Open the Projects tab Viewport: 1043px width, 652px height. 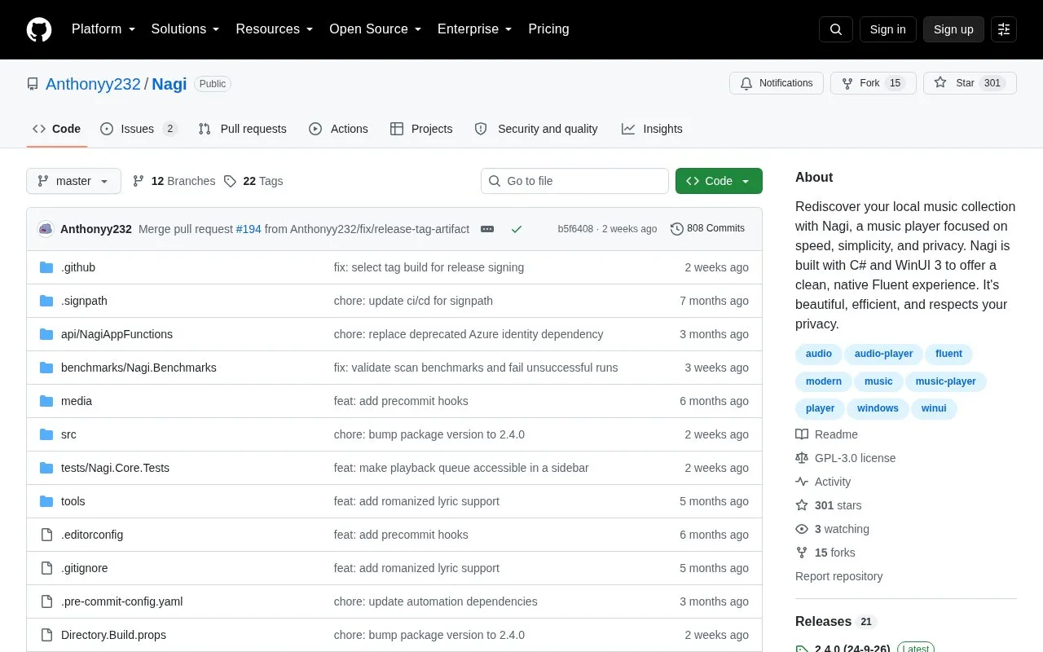421,129
